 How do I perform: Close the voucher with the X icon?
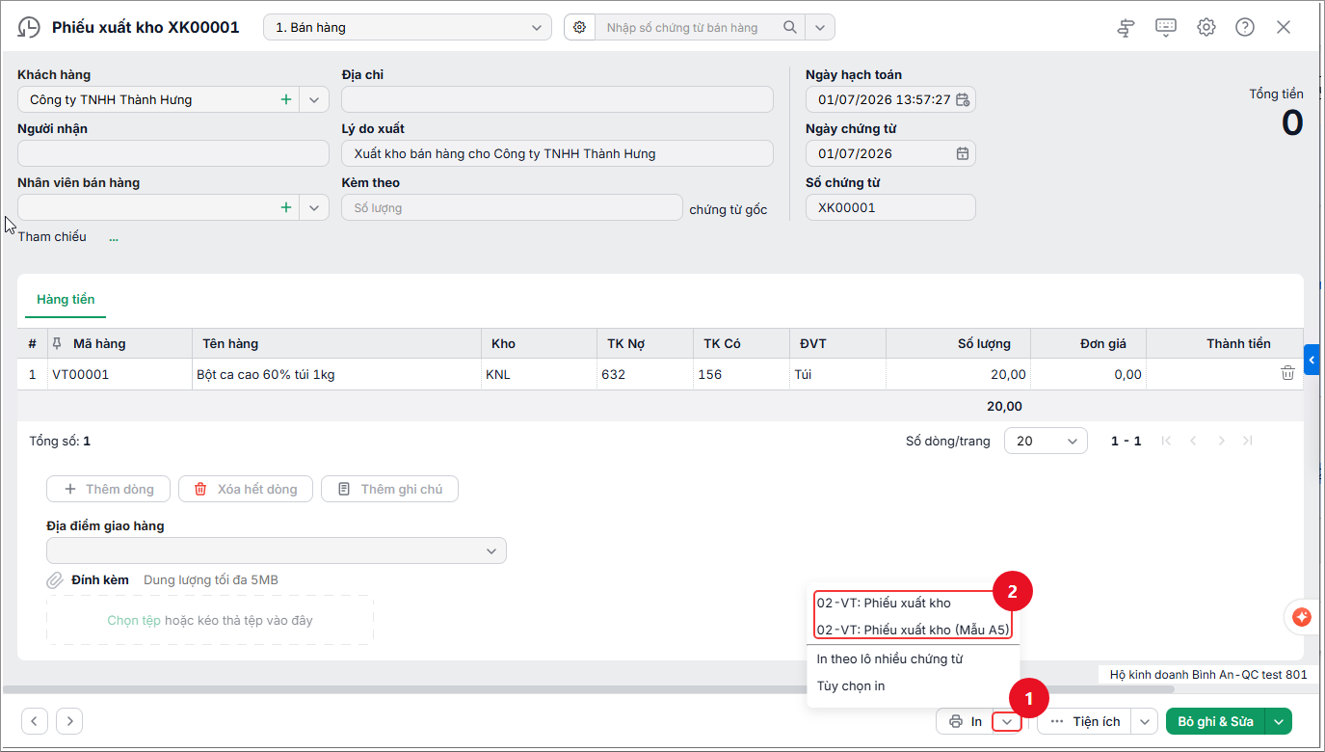click(x=1284, y=27)
